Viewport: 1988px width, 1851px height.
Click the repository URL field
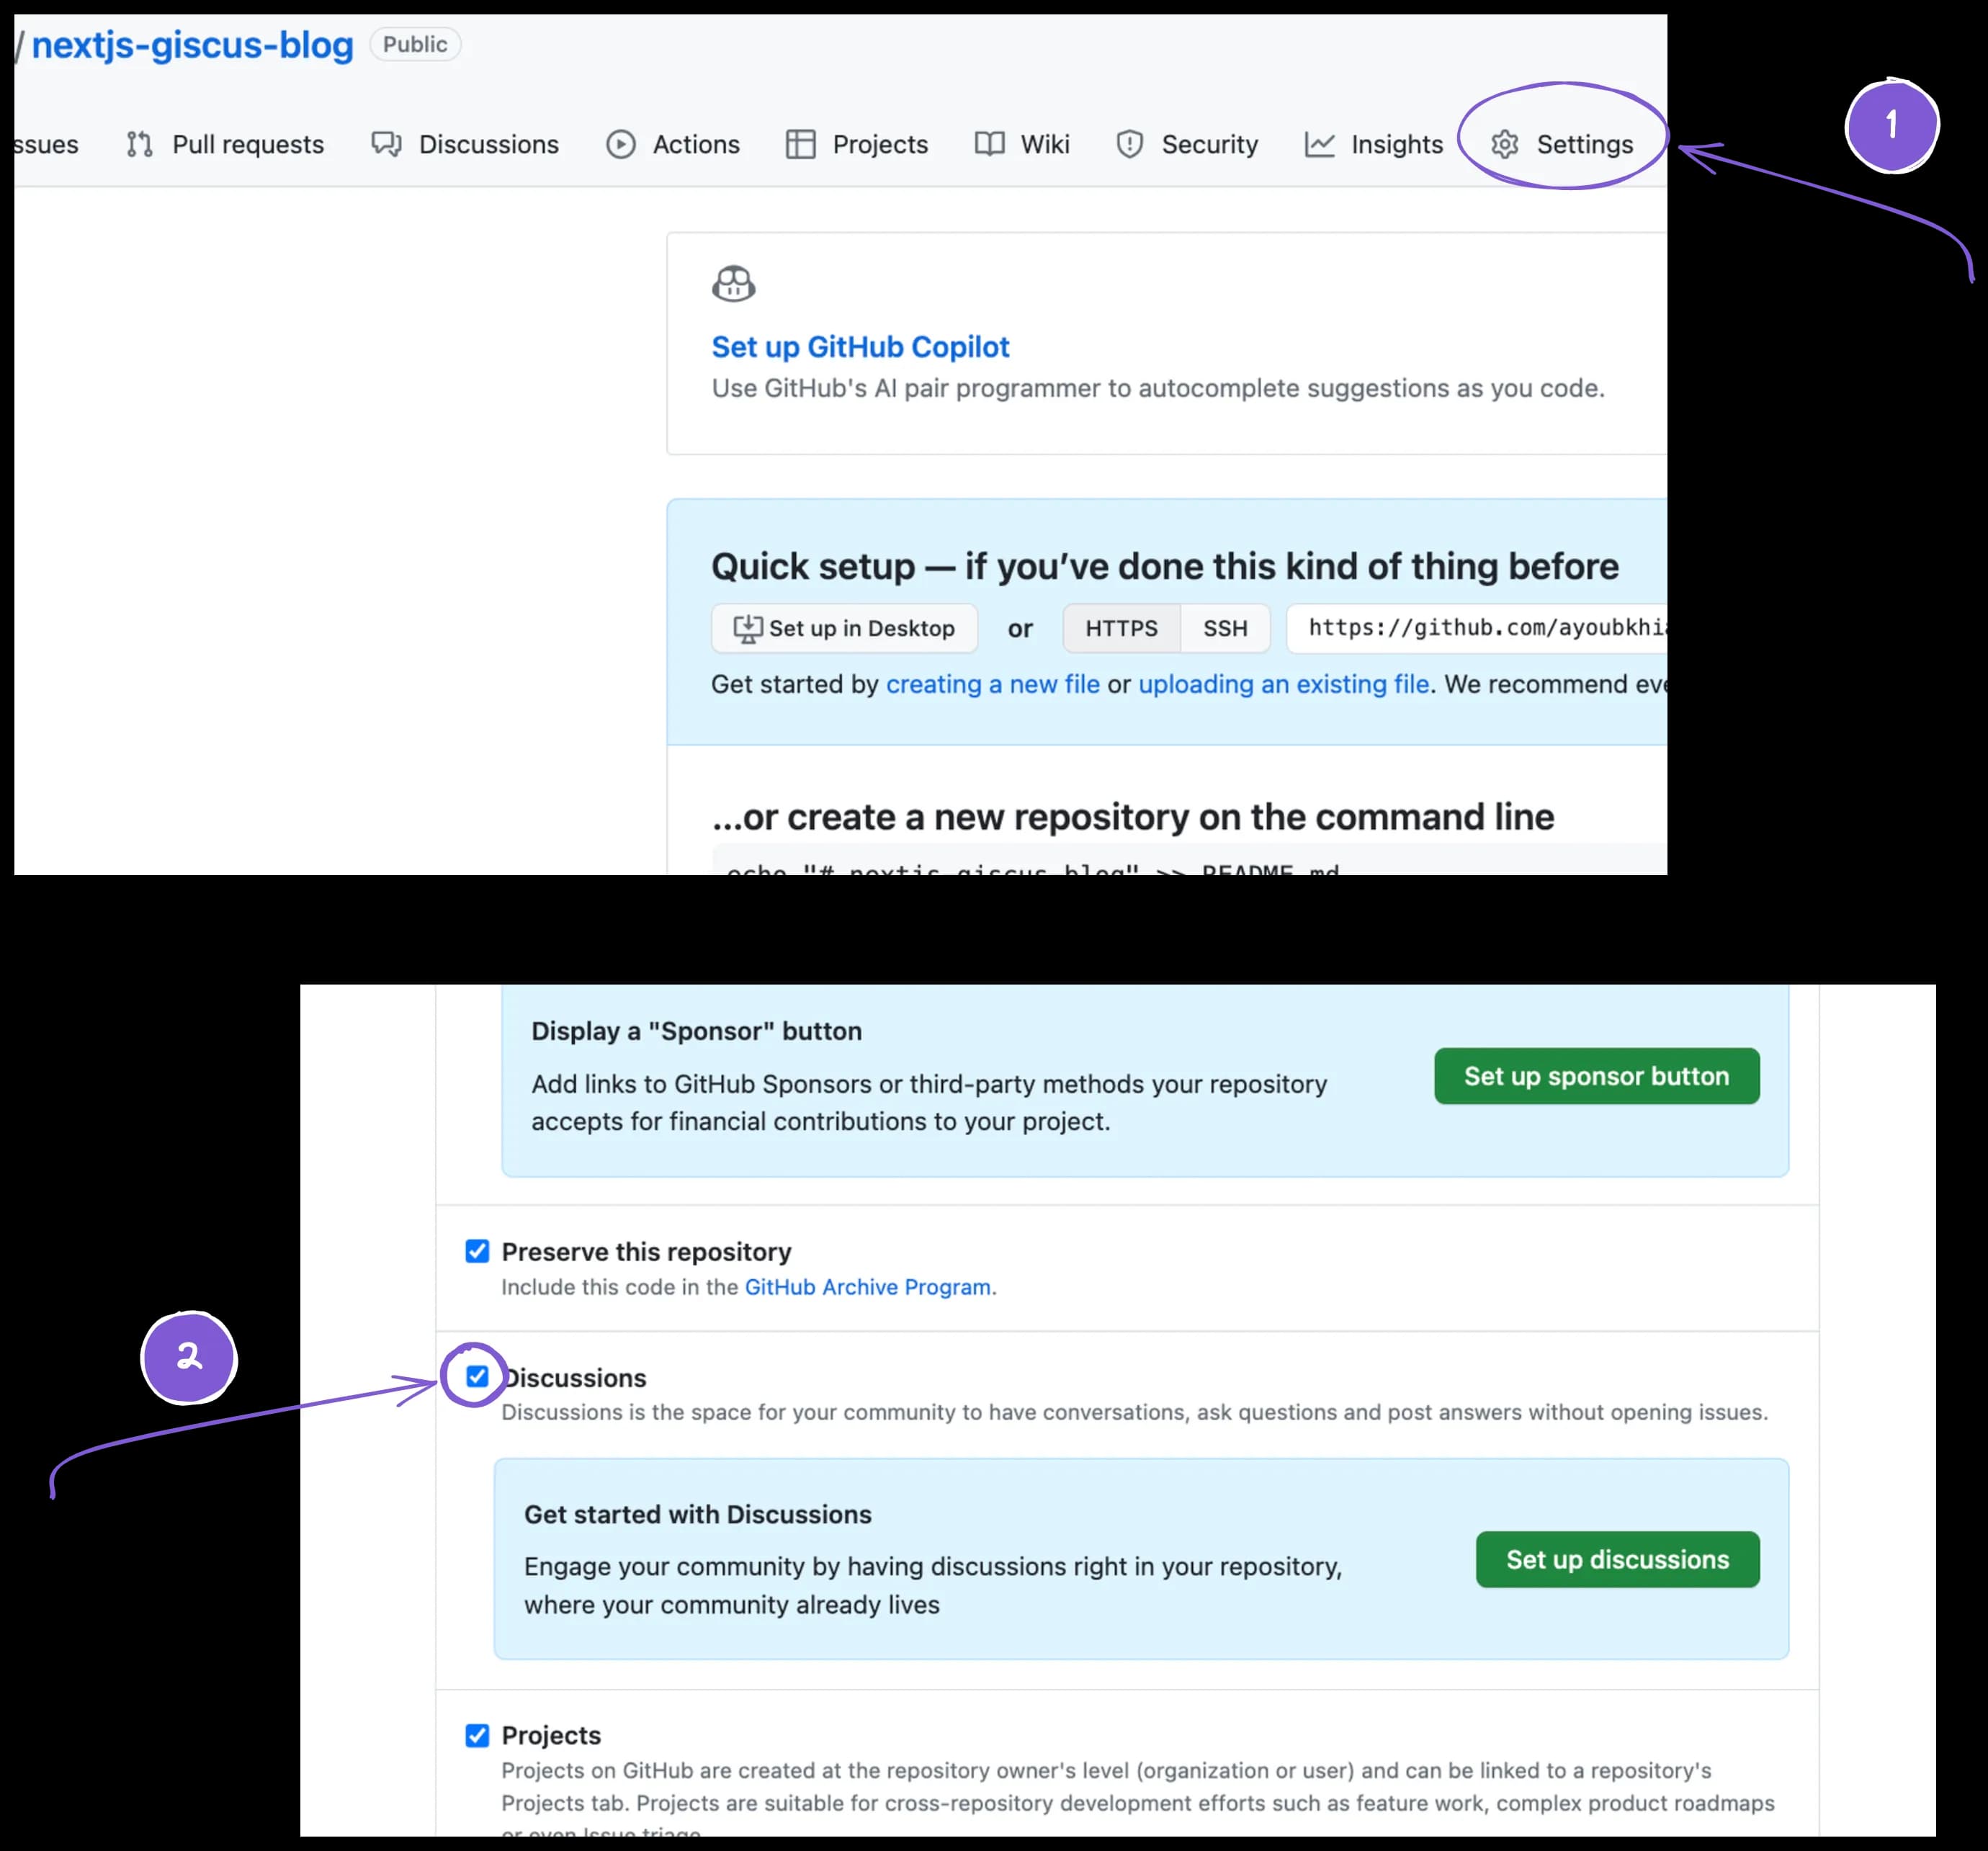[1477, 628]
